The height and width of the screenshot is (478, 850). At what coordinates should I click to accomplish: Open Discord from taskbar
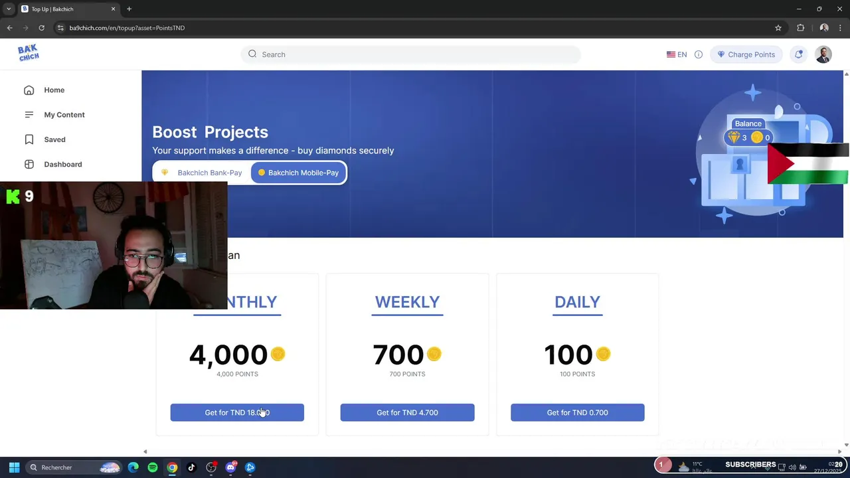click(x=230, y=467)
